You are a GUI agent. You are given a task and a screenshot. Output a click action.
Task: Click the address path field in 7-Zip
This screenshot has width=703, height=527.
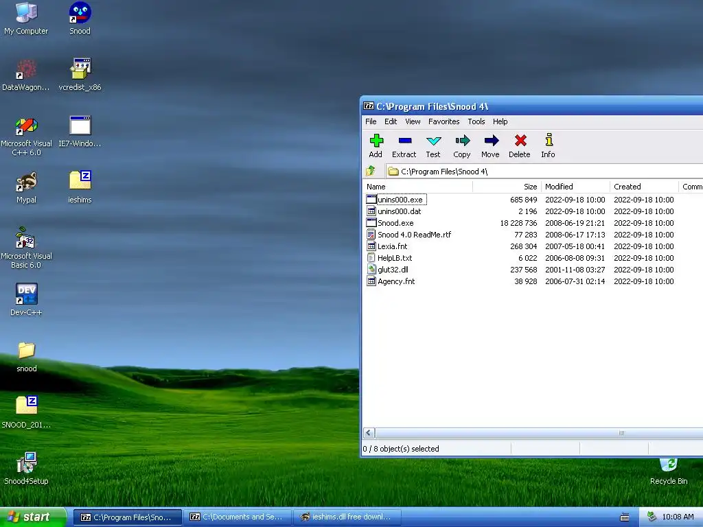544,171
